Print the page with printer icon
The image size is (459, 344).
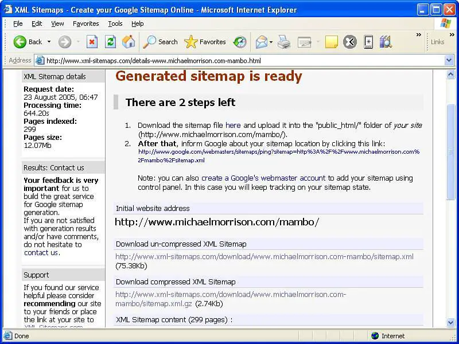click(284, 42)
